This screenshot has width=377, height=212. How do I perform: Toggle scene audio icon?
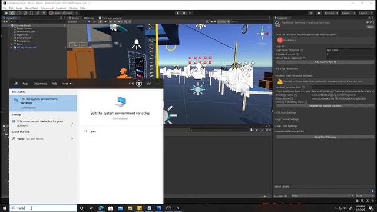(105, 22)
